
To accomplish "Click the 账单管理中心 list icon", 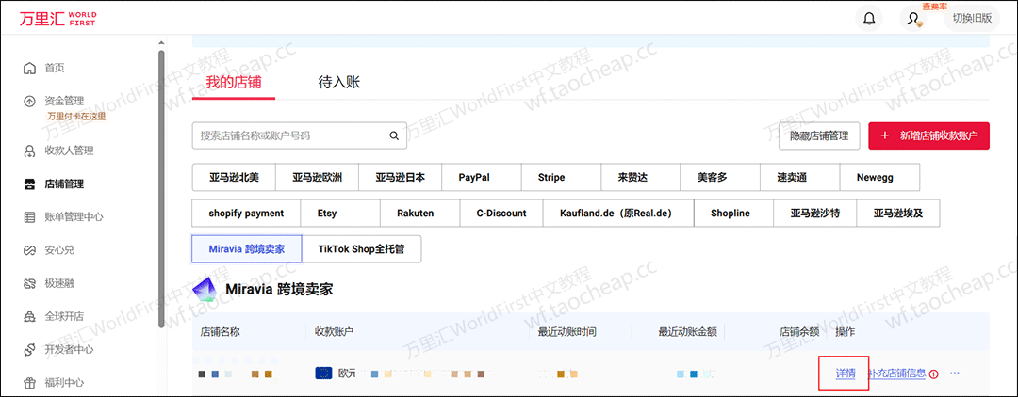I will [x=29, y=217].
